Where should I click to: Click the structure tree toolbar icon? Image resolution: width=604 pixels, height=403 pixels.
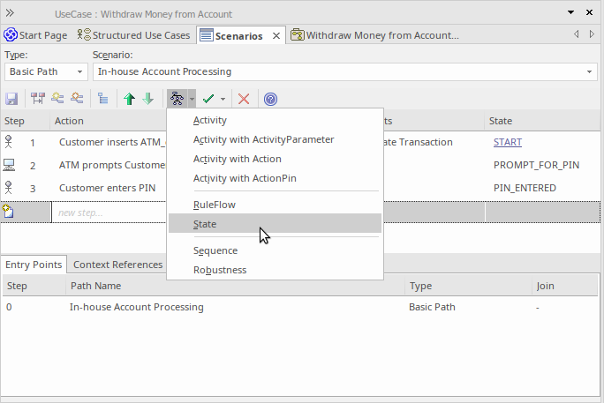pos(102,99)
